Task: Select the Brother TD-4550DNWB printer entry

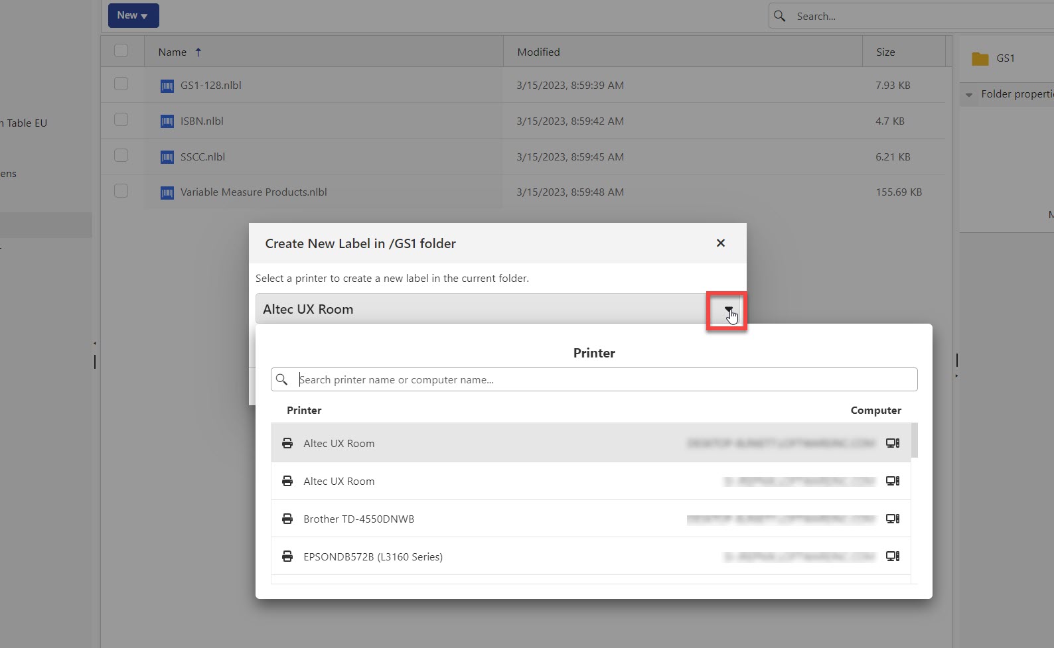Action: [358, 519]
